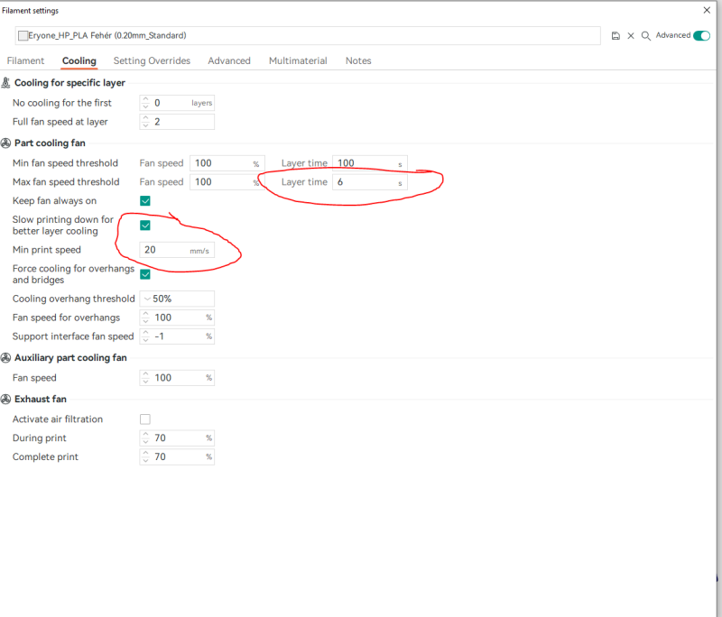The width and height of the screenshot is (722, 617).
Task: Toggle the Advanced mode switch
Action: 702,35
